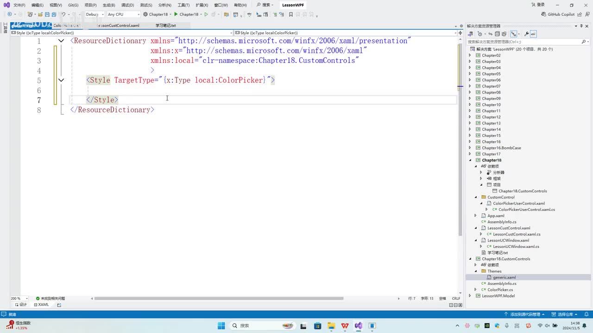Click the navigate backward arrow icon
The width and height of the screenshot is (593, 333).
point(10,14)
